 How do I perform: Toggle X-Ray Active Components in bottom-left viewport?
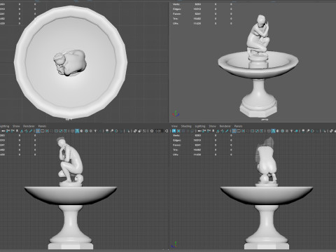click(139, 131)
